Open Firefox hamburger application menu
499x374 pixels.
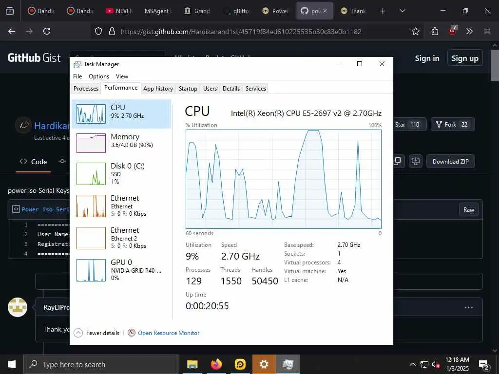point(487,31)
